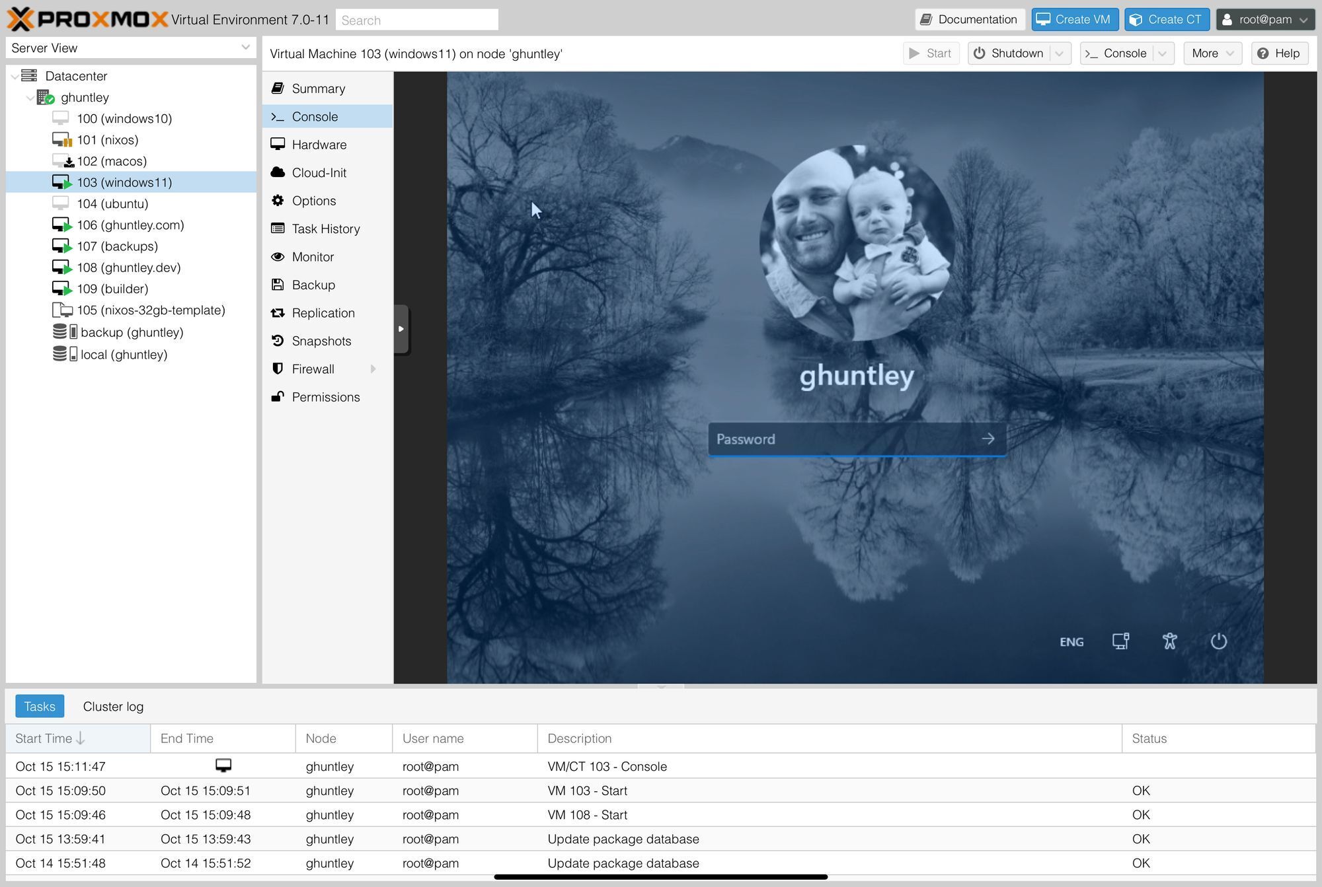Switch to the Cluster log tab
Screen dimensions: 1322x887
113,706
